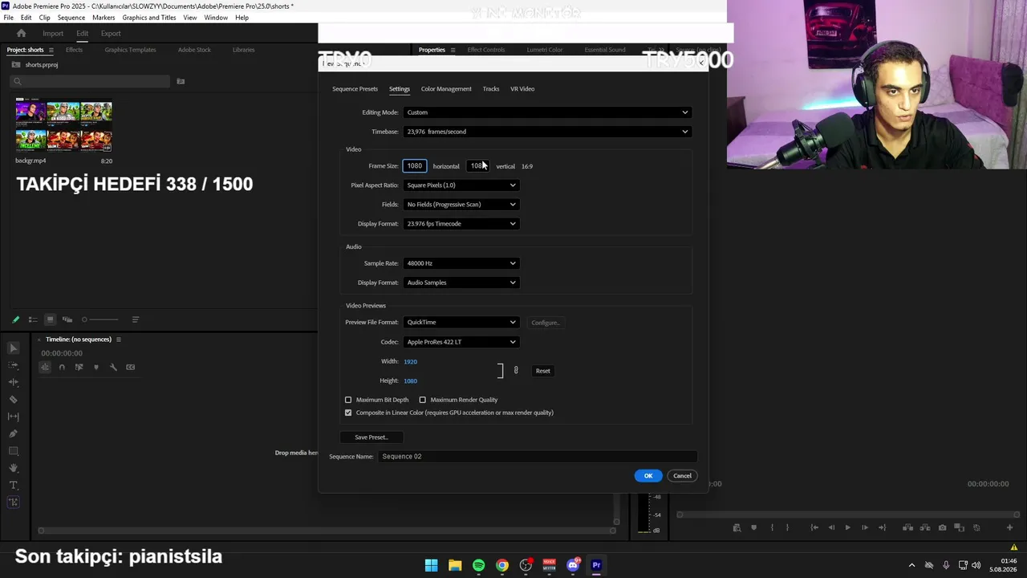
Task: Open the Graphics and Titles menu
Action: pos(149,18)
